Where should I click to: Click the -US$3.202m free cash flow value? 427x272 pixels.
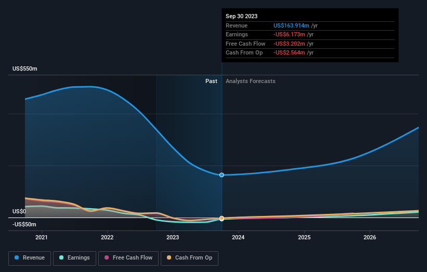click(x=289, y=44)
